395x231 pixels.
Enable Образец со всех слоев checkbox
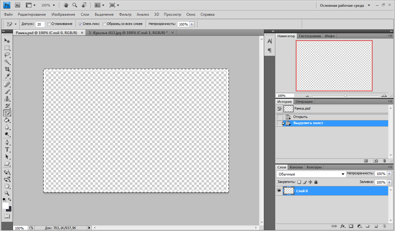(x=104, y=24)
